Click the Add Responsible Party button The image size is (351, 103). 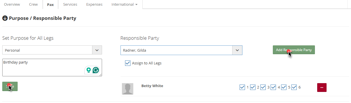294,50
